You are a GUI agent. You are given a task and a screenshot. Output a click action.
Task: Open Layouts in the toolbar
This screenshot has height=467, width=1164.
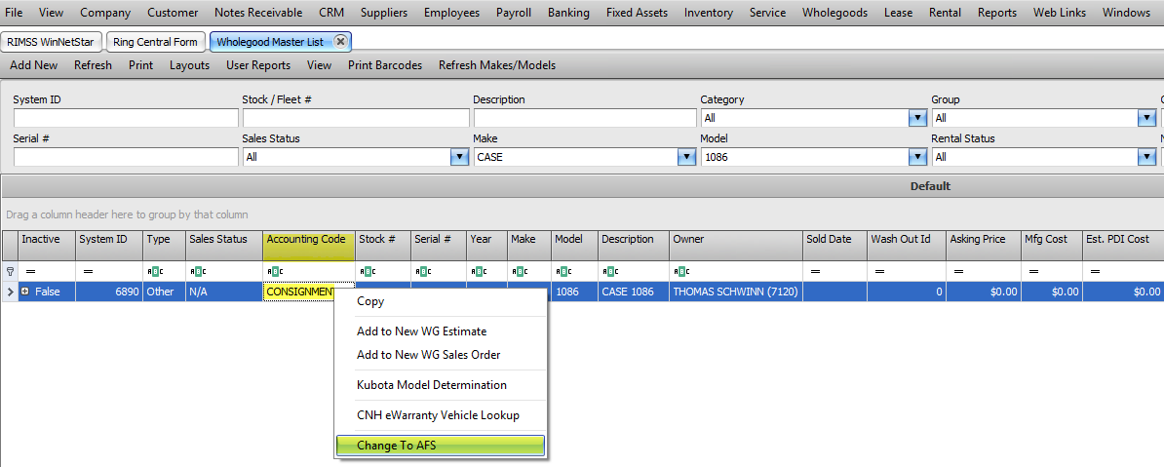pos(190,65)
